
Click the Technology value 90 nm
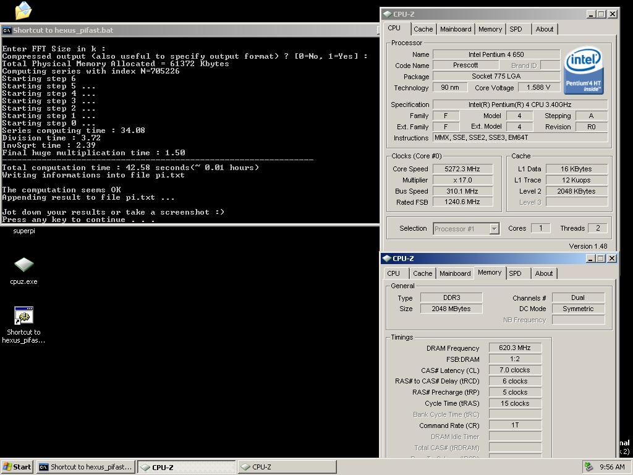(x=450, y=87)
